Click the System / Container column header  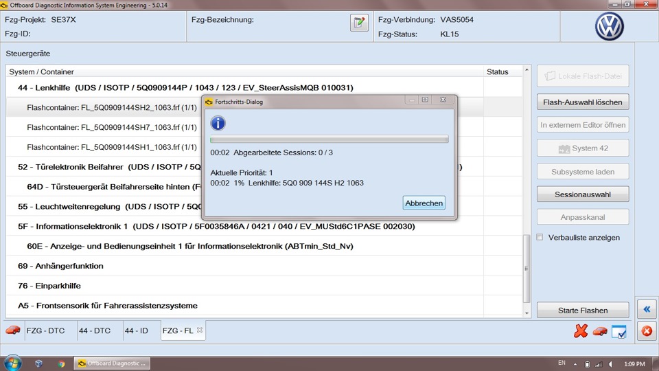coord(244,71)
